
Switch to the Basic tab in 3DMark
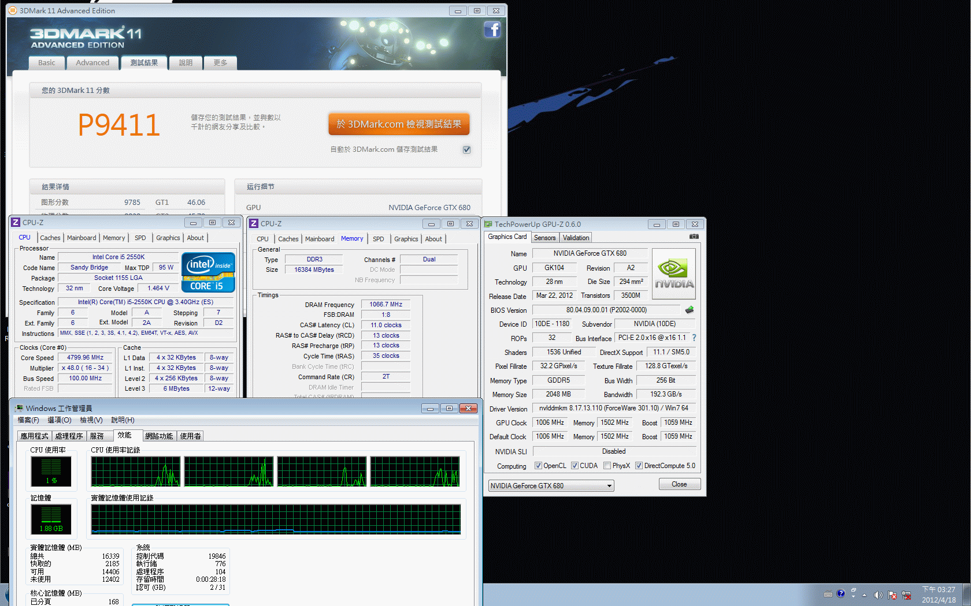(47, 63)
